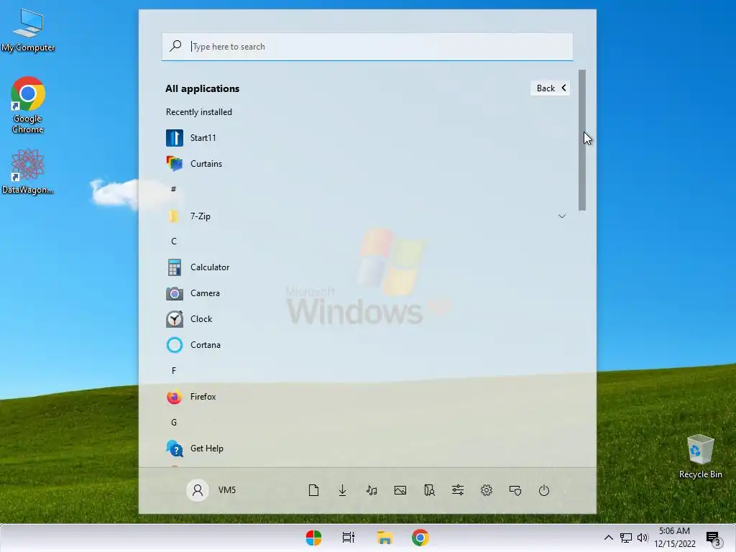Select the DataWagon desktop shortcut

pyautogui.click(x=28, y=171)
